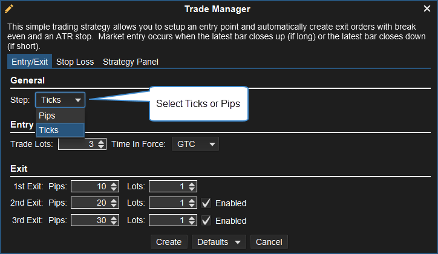This screenshot has width=438, height=254.
Task: Click the pencil edit icon in title bar
Action: 9,9
